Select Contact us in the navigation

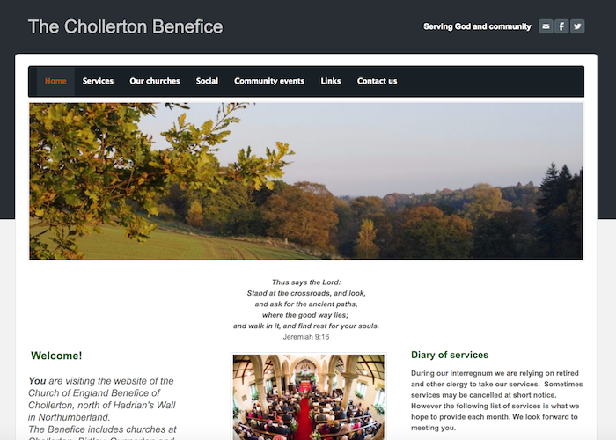pyautogui.click(x=378, y=81)
